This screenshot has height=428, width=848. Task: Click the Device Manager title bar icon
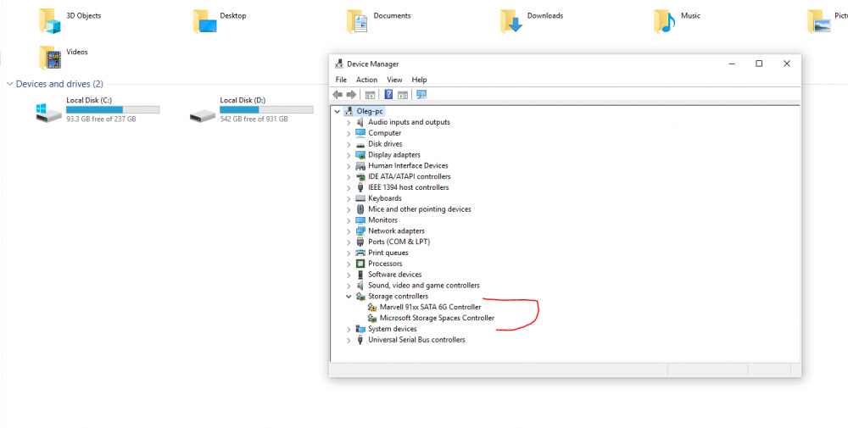pyautogui.click(x=339, y=64)
